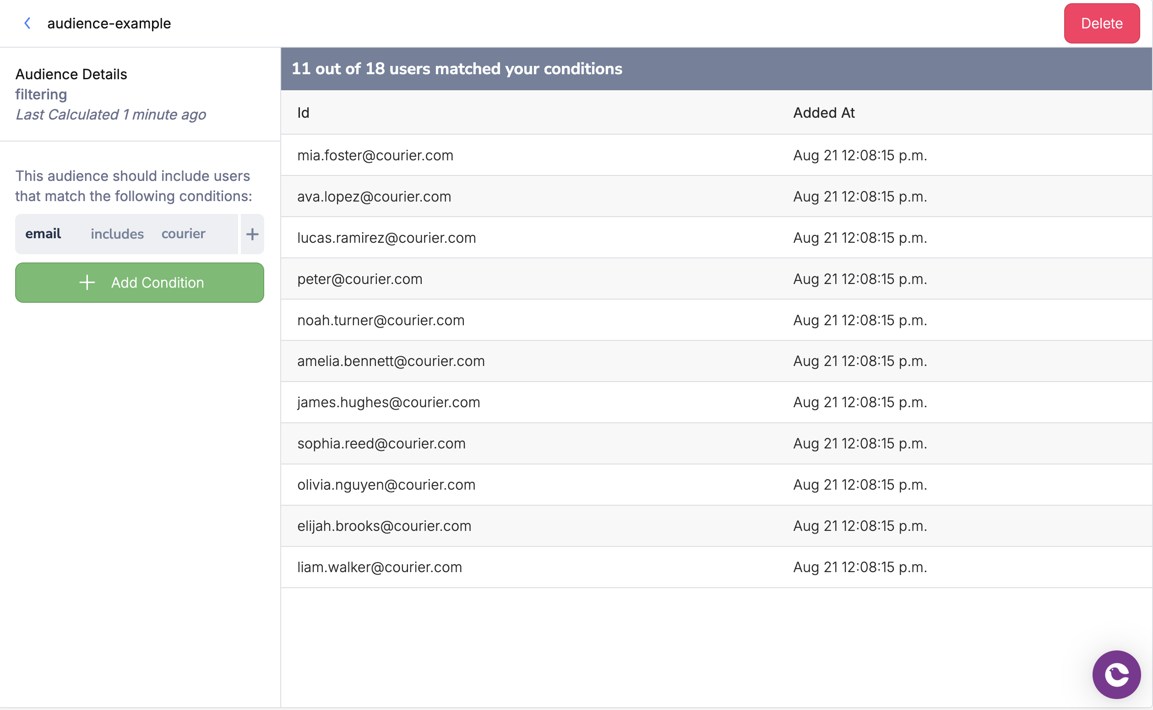Screen dimensions: 1153x710
Task: Click the entry for liam.walker@courier.com
Action: pos(379,567)
